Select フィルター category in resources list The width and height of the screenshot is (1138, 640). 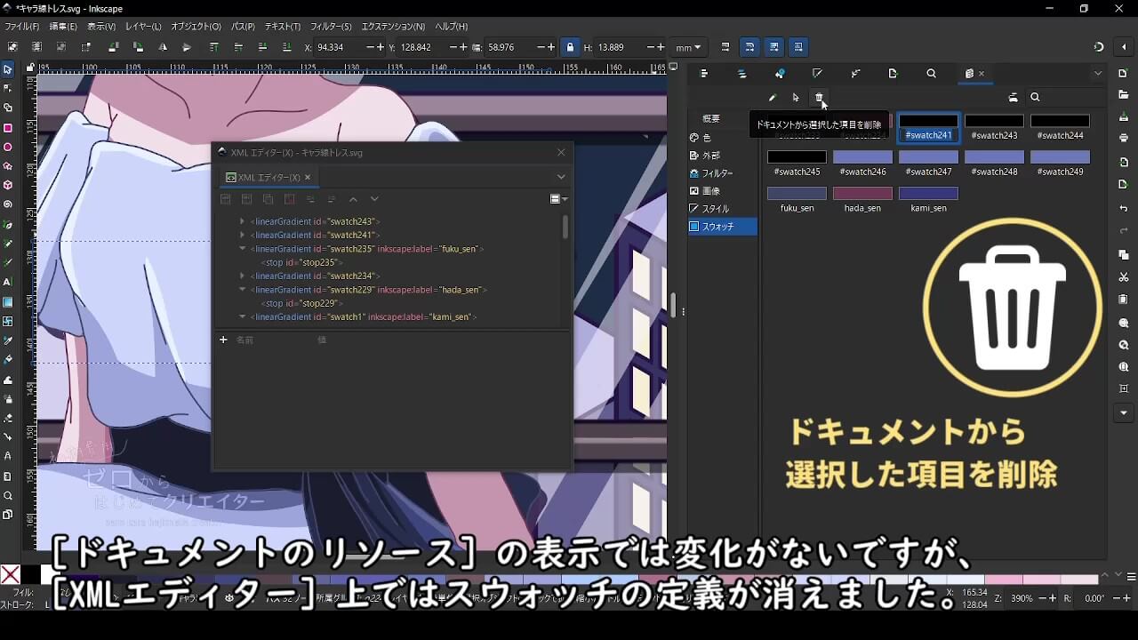[722, 173]
